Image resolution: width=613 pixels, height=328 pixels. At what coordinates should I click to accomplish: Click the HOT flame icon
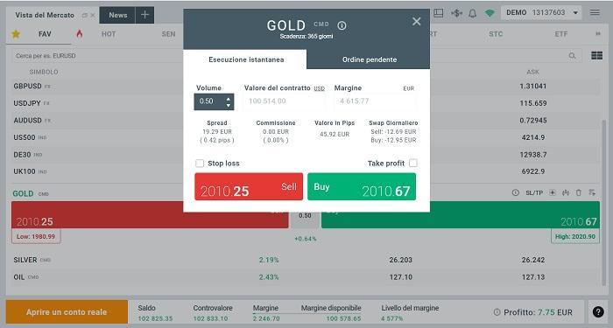pos(80,33)
